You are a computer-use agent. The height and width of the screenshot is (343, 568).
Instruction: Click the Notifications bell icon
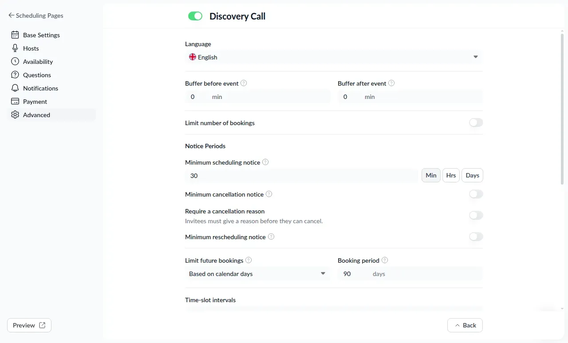(x=15, y=88)
